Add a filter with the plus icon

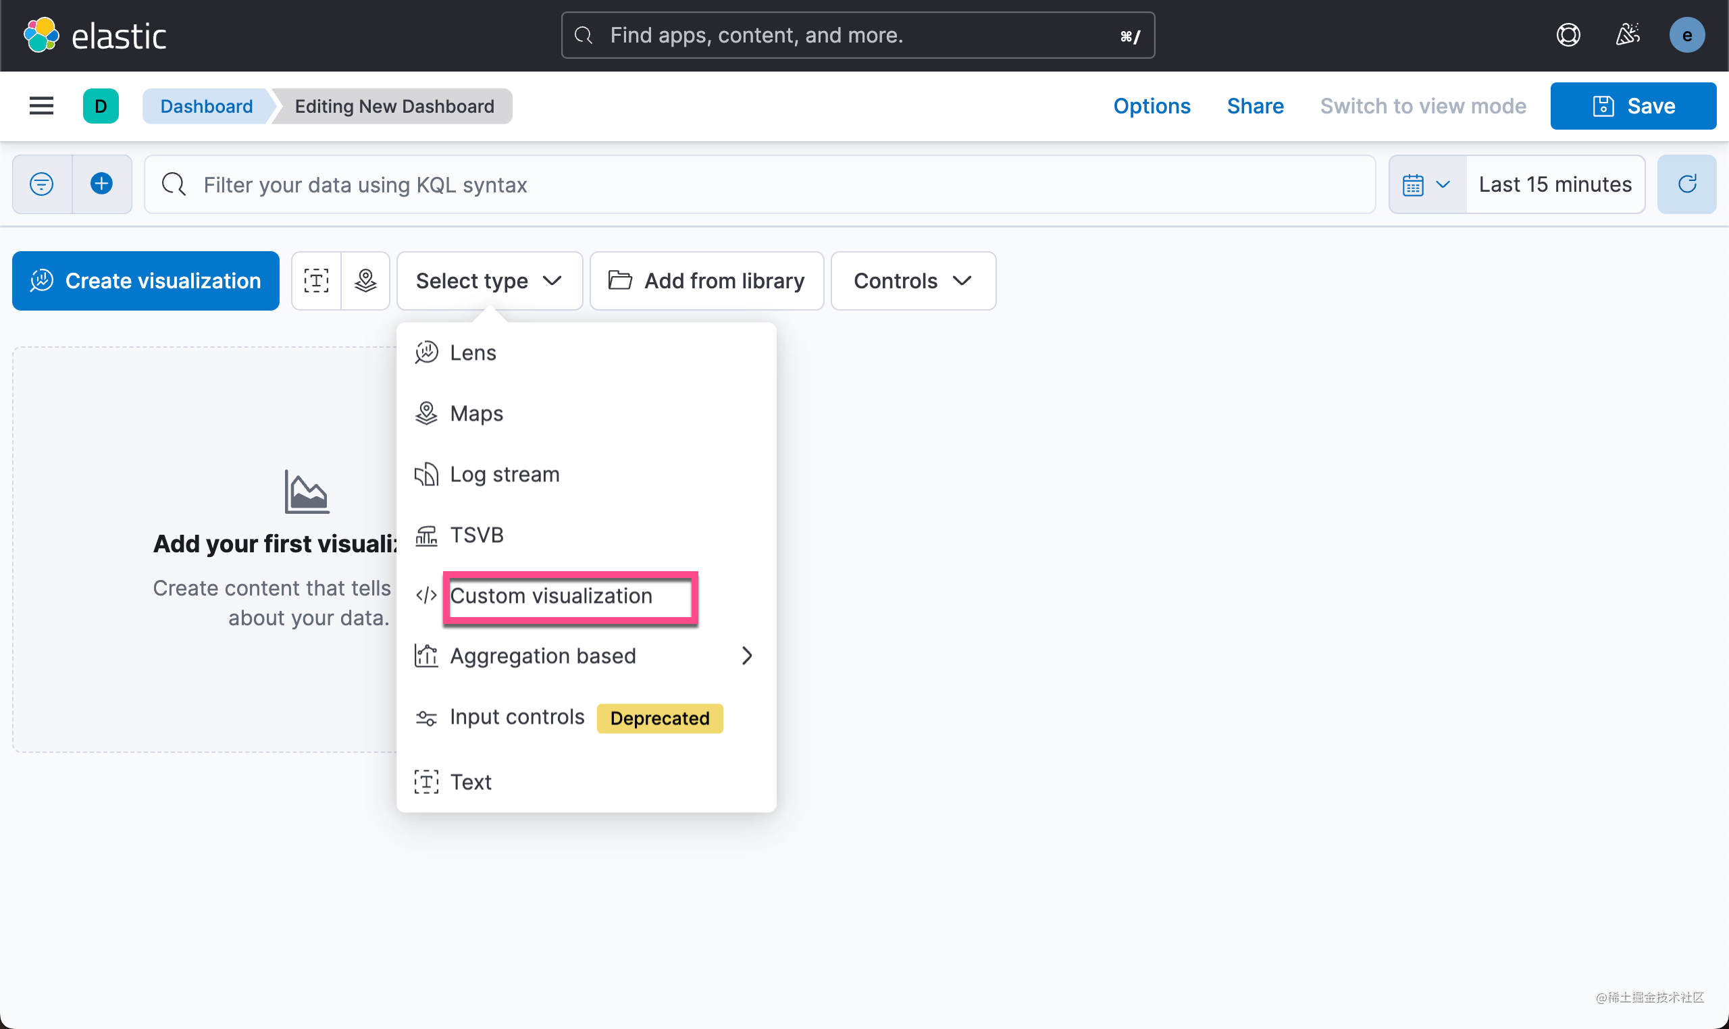click(x=102, y=184)
